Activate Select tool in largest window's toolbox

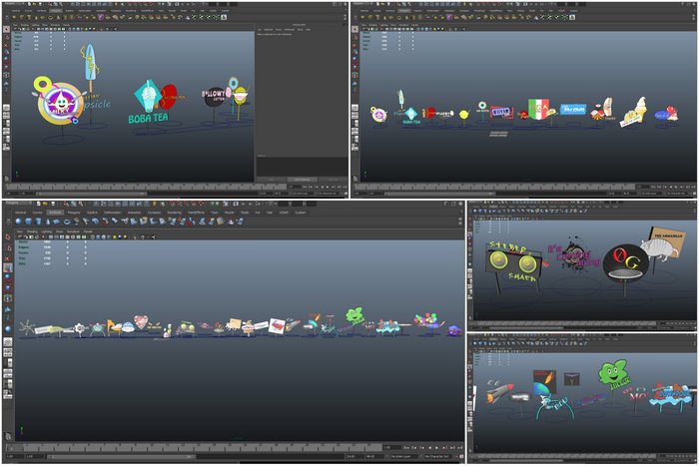coord(8,237)
